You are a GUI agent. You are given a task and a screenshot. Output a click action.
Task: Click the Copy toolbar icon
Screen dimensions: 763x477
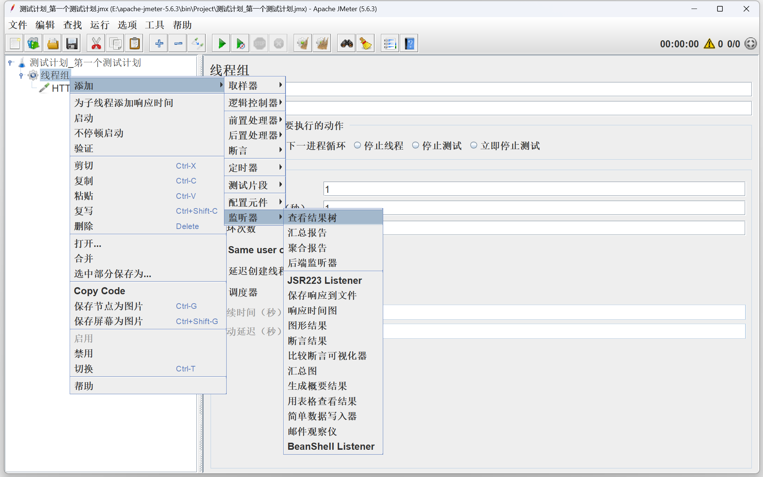[115, 44]
